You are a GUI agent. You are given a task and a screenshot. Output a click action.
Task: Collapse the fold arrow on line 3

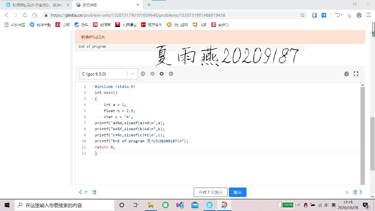click(91, 98)
